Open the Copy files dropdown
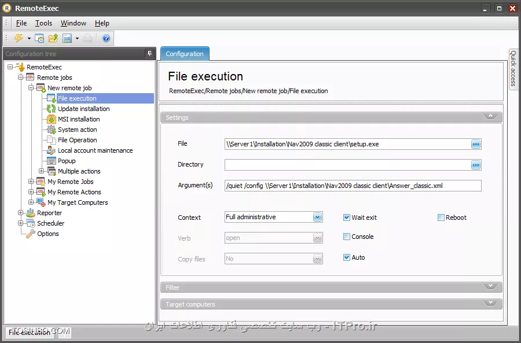 pyautogui.click(x=317, y=259)
